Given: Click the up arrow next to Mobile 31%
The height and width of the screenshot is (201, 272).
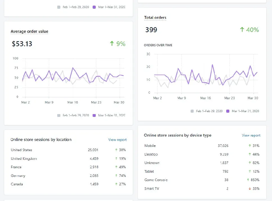Looking at the screenshot, I should click(250, 146).
